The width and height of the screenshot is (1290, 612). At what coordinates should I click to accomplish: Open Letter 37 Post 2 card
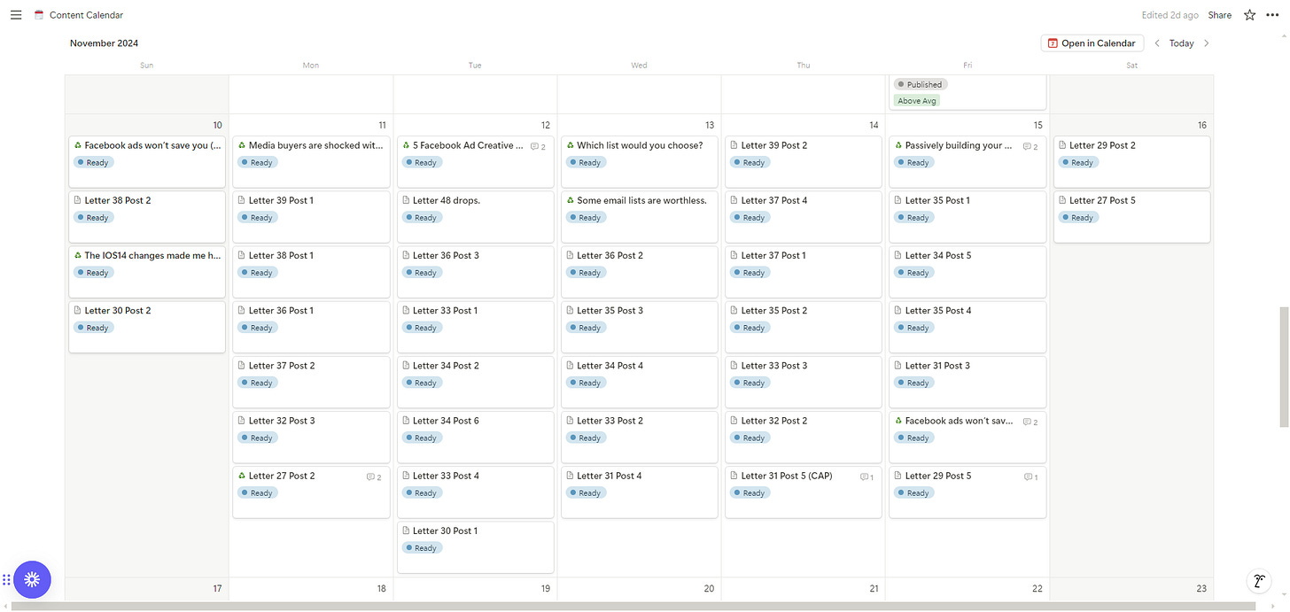311,382
